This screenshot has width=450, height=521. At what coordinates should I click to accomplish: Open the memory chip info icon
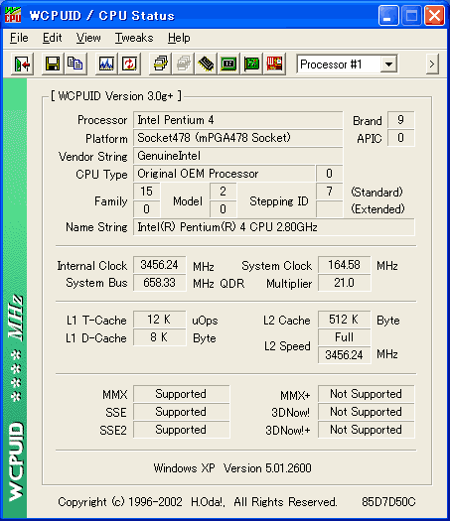pyautogui.click(x=206, y=64)
